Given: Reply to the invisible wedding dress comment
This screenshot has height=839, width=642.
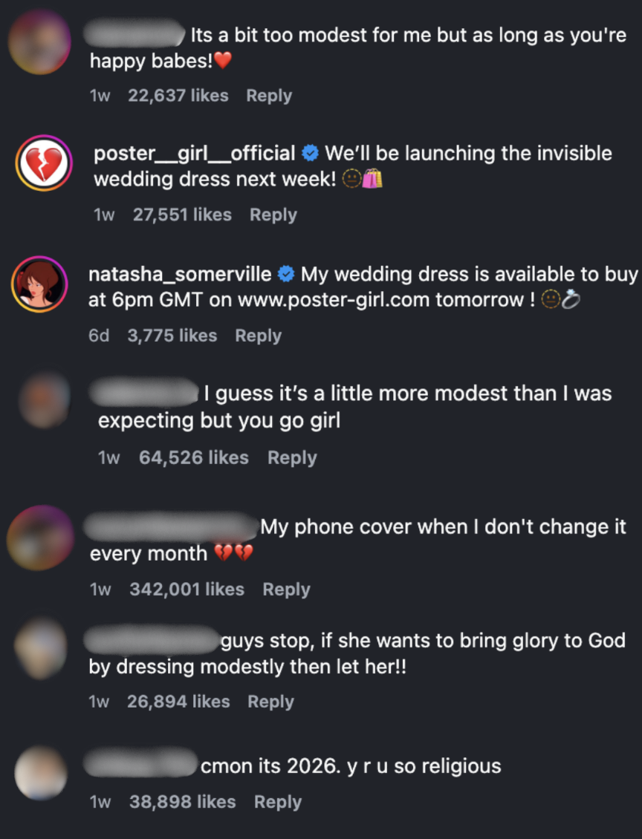Looking at the screenshot, I should point(273,215).
